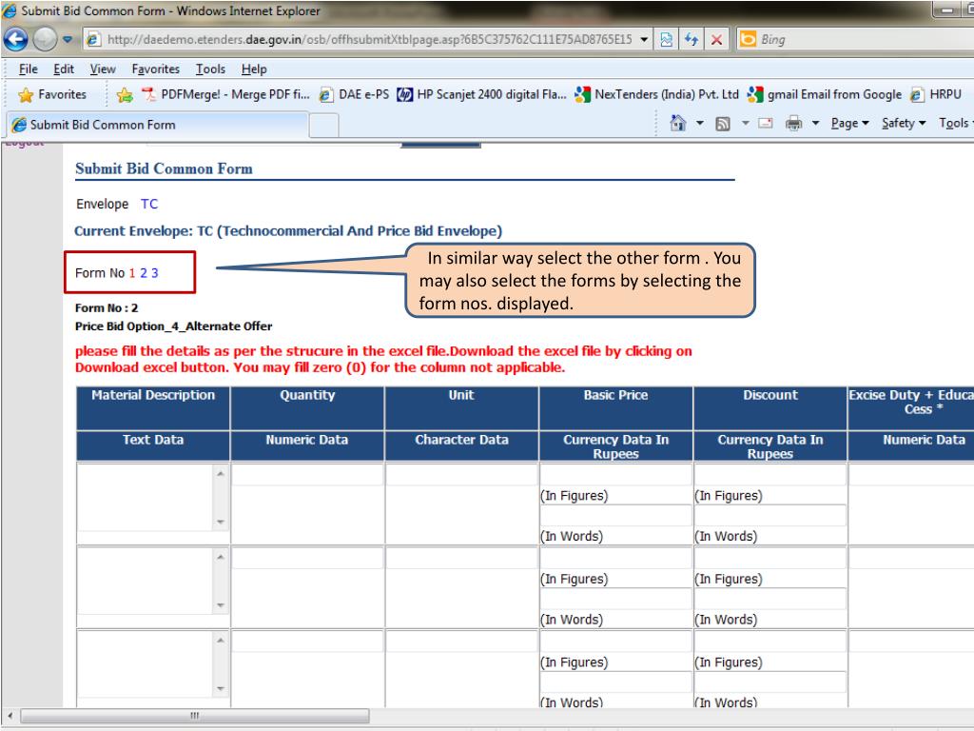Expand the Home button dropdown arrow
The height and width of the screenshot is (731, 974).
tap(699, 123)
